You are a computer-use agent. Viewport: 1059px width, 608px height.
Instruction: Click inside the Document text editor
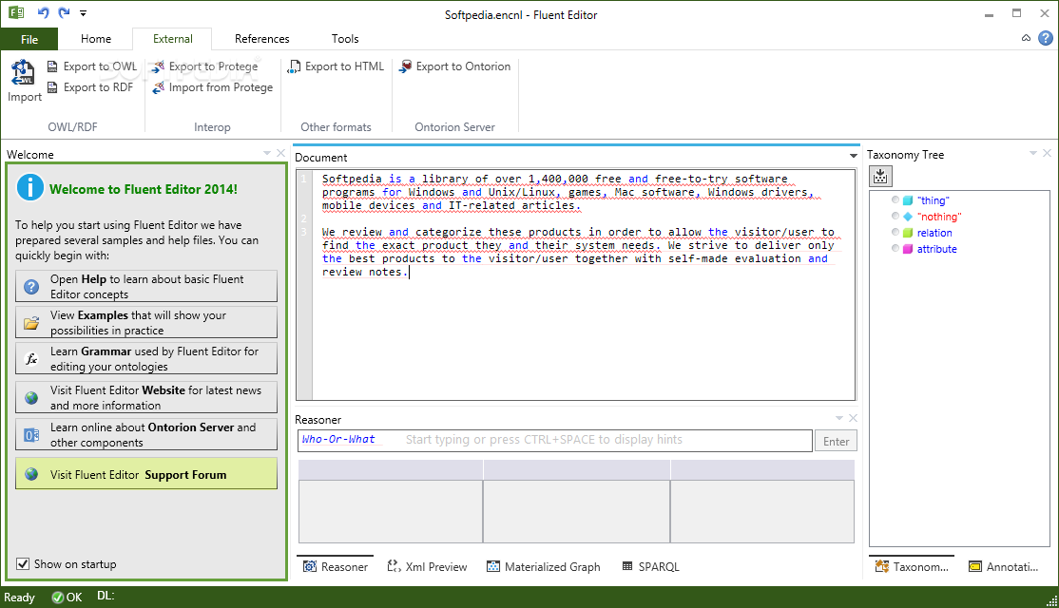pyautogui.click(x=584, y=285)
